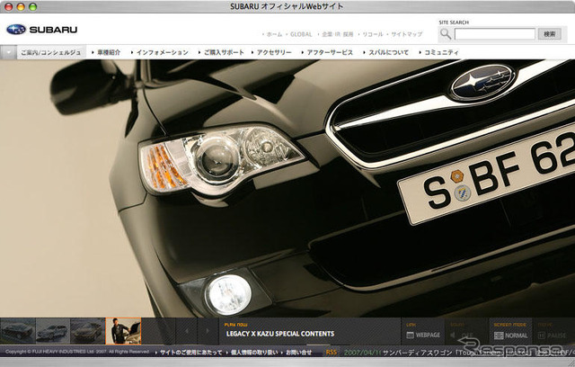Expand the grey dropdown arrow beside ご案内/コンシェルジュ
Image resolution: width=575 pixels, height=367 pixels.
point(8,52)
